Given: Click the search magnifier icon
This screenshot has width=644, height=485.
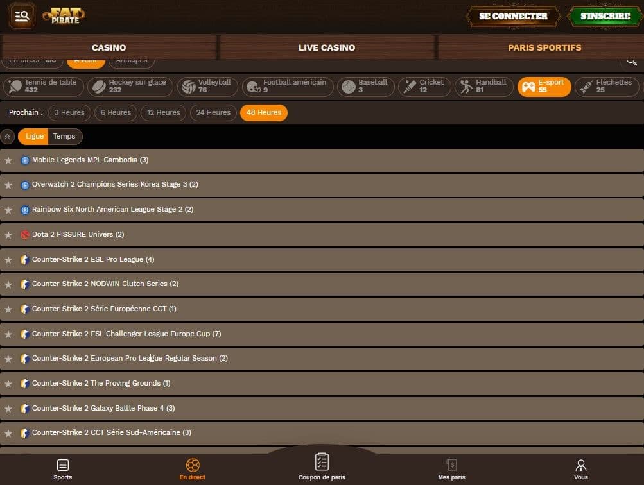Looking at the screenshot, I should coord(631,62).
